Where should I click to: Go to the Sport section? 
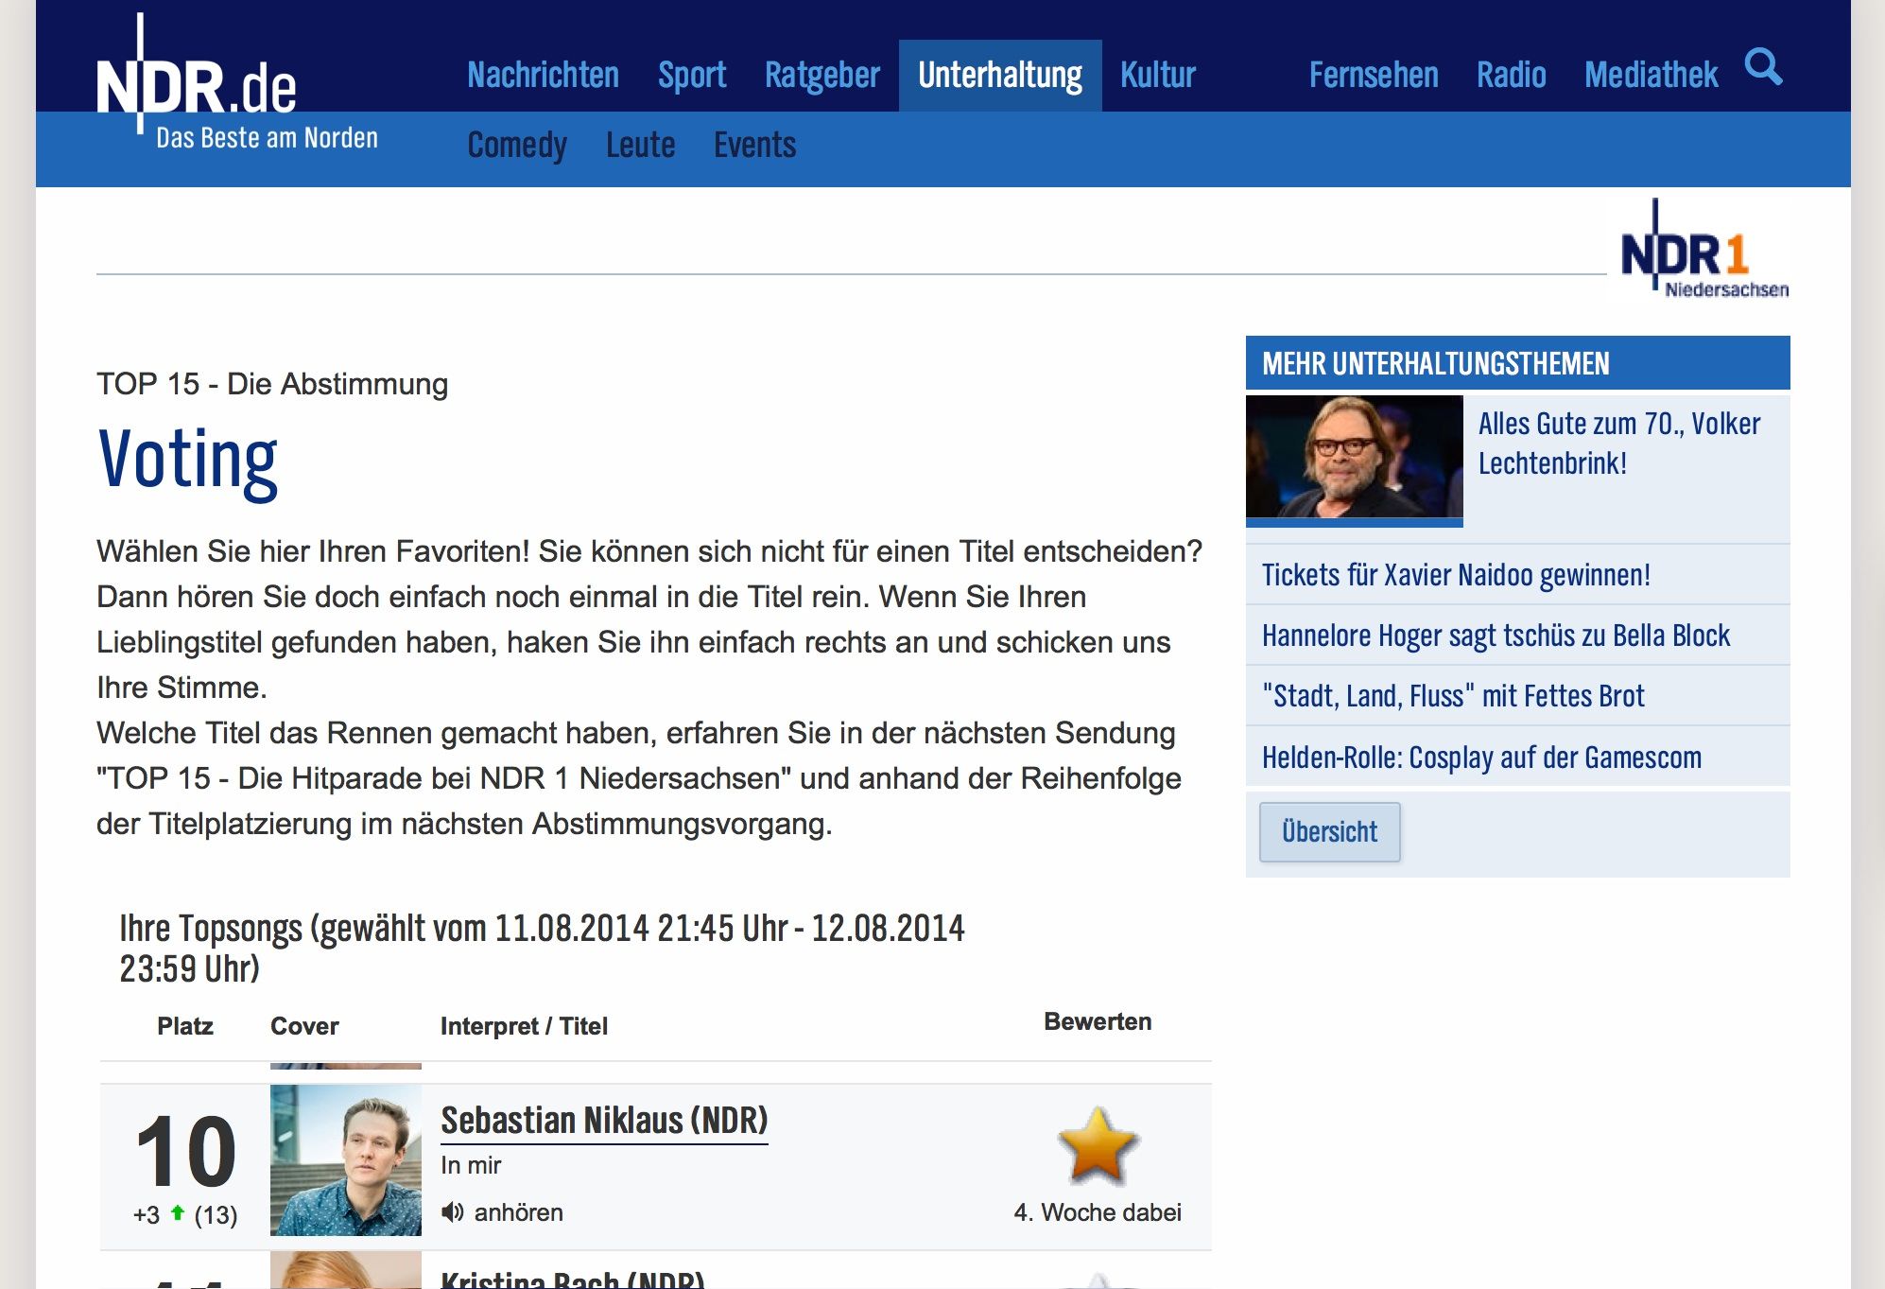[692, 76]
